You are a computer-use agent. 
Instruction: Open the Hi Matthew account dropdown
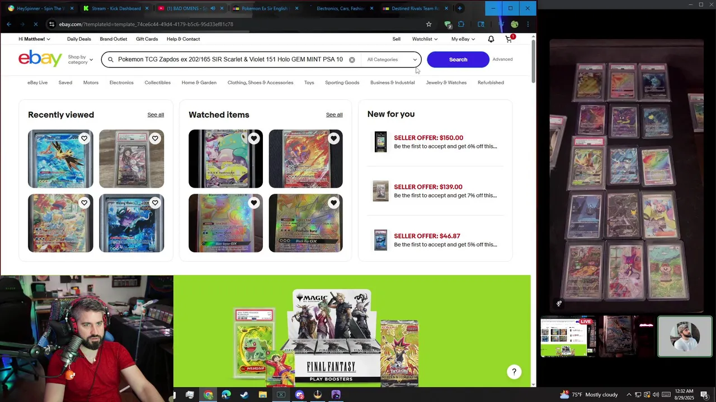34,39
